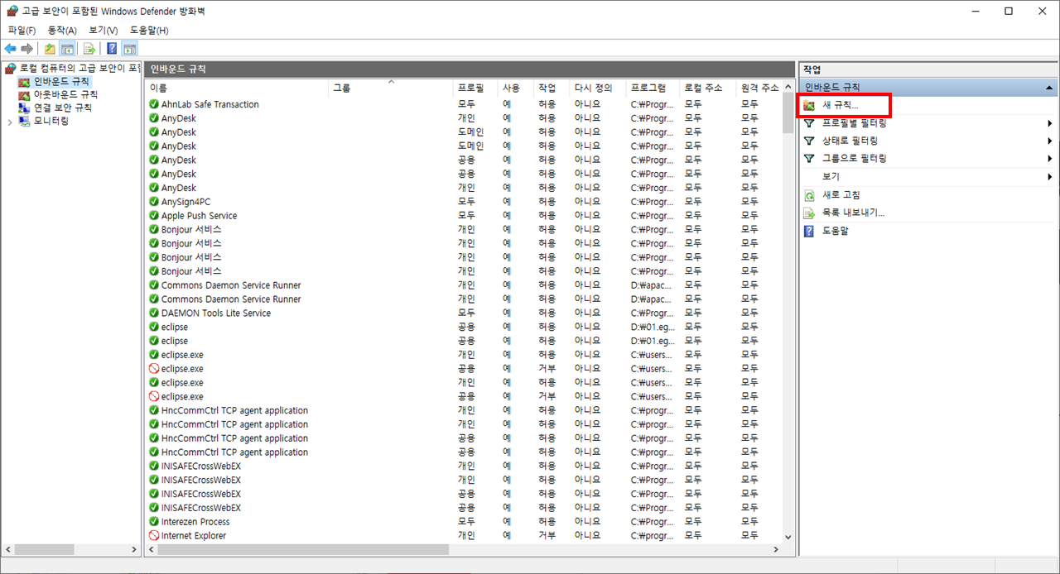The image size is (1060, 574).
Task: Click the root firewall icon in the console tree
Action: pos(11,68)
